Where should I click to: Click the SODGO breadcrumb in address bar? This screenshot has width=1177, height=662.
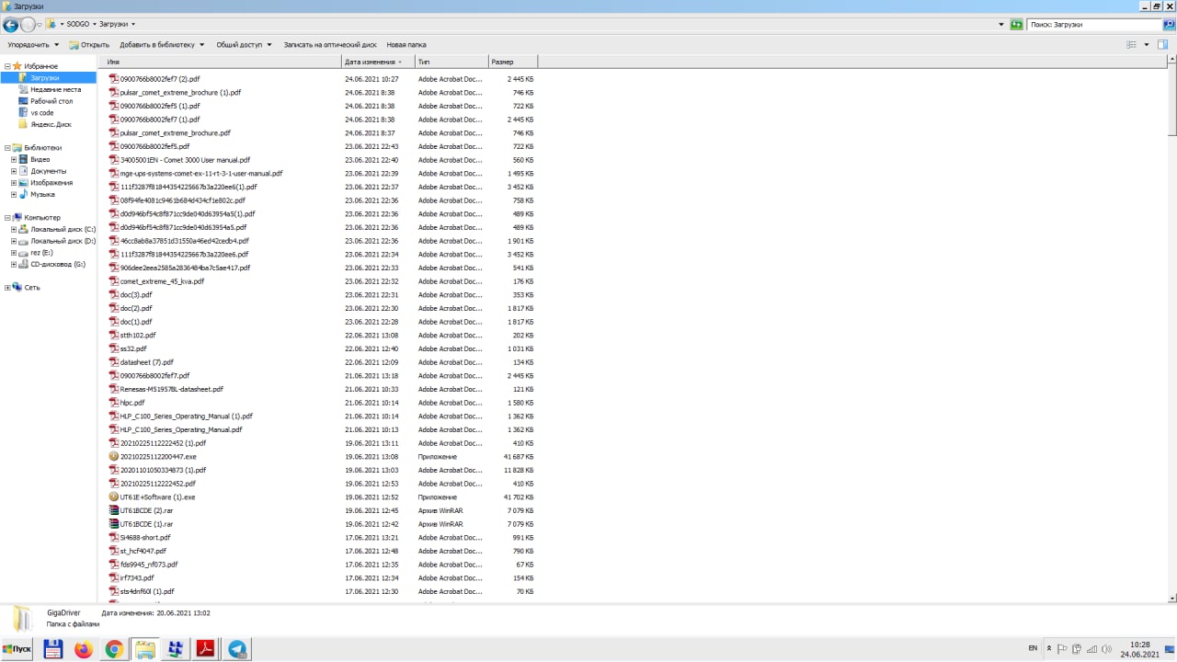coord(77,24)
